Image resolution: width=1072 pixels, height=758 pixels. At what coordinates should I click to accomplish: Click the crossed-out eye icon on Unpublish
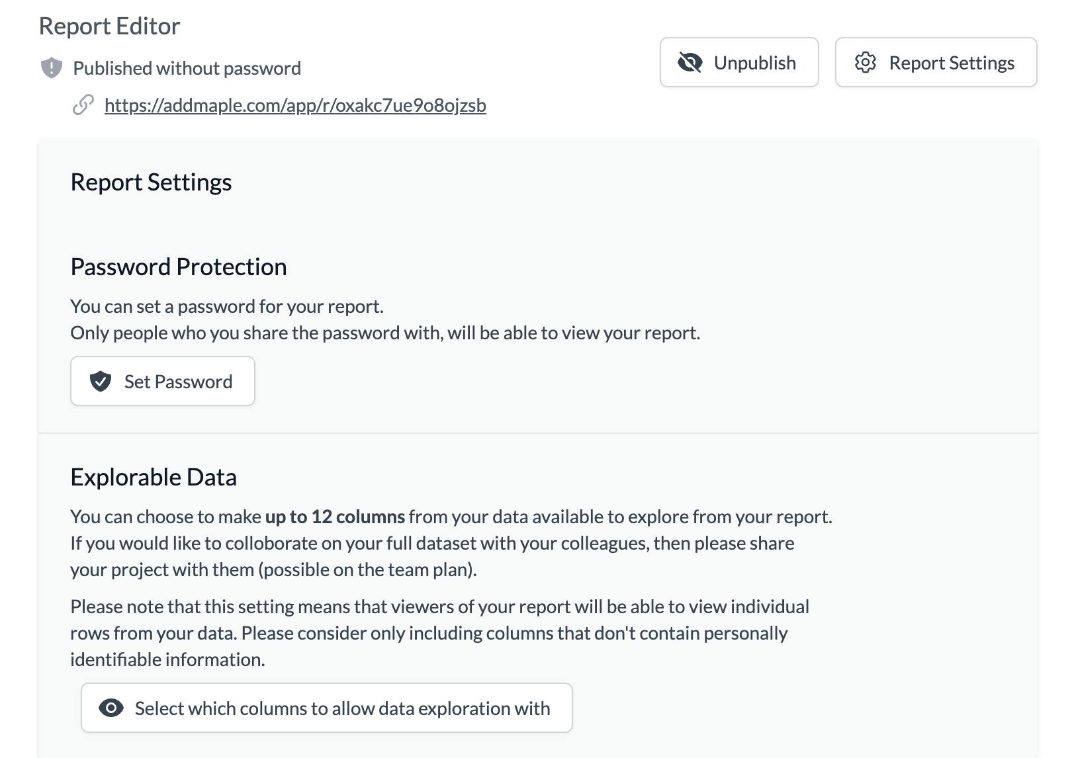pos(690,63)
